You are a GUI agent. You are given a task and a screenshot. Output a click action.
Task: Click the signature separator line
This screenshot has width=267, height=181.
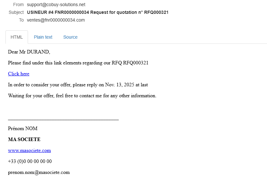coord(63,120)
